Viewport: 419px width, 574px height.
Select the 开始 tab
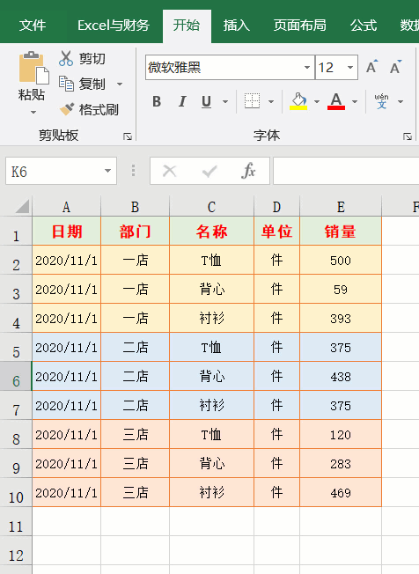187,26
